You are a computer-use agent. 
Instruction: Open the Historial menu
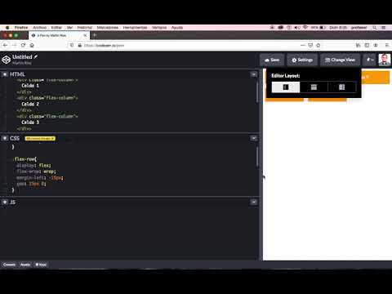pyautogui.click(x=85, y=28)
